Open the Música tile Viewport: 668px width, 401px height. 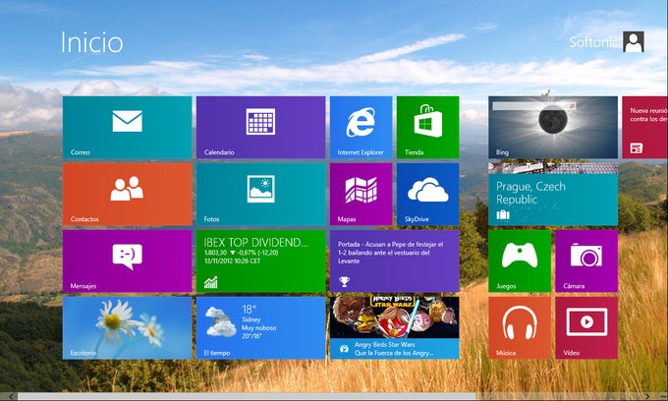[520, 328]
